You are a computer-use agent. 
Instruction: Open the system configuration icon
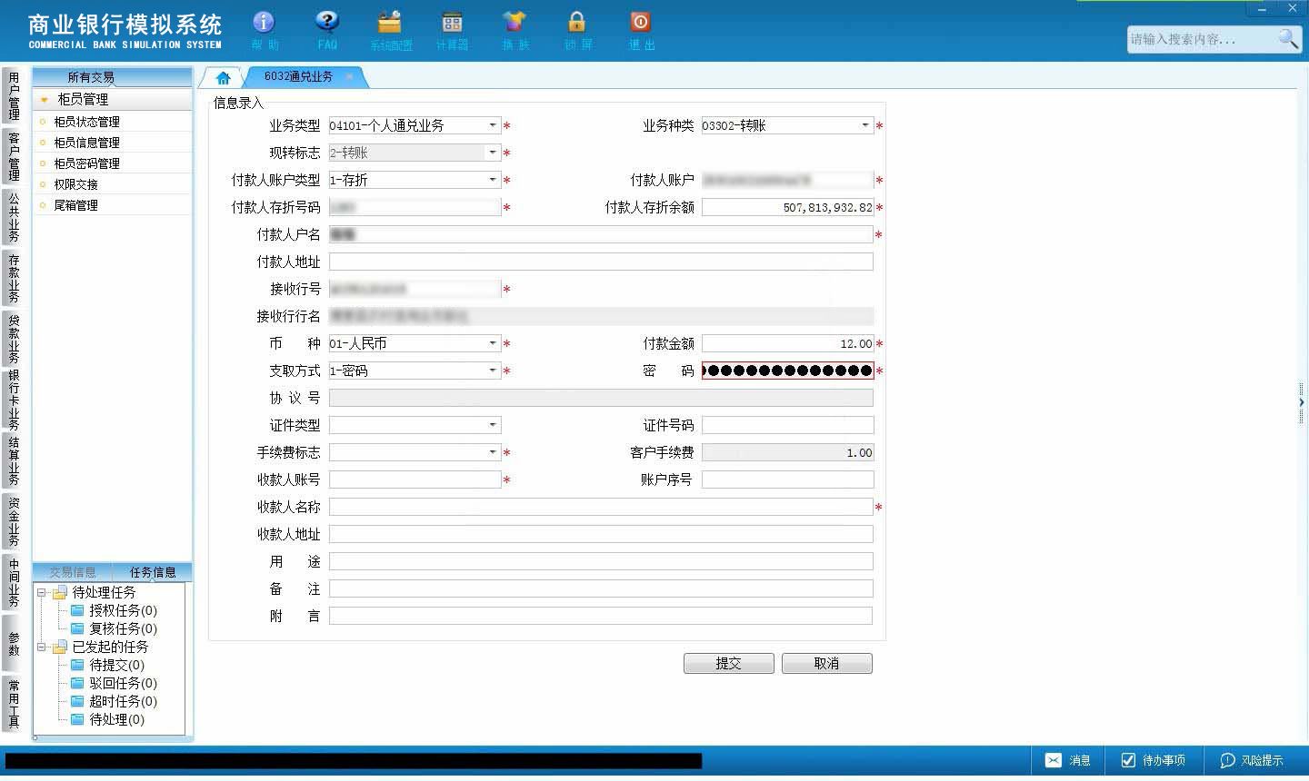pyautogui.click(x=390, y=22)
